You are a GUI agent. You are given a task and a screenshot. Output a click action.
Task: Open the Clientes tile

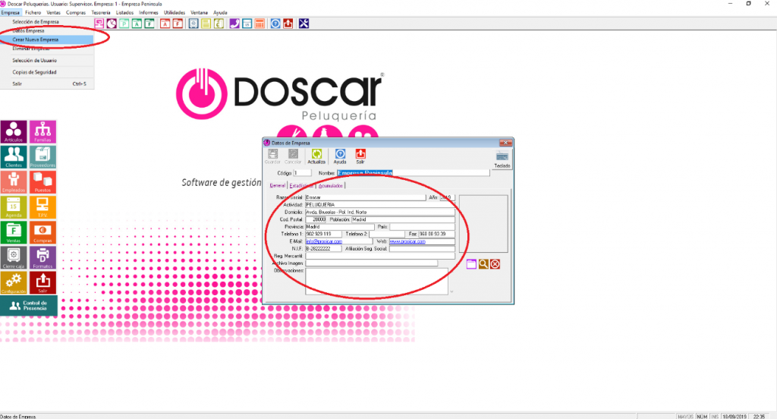point(14,157)
